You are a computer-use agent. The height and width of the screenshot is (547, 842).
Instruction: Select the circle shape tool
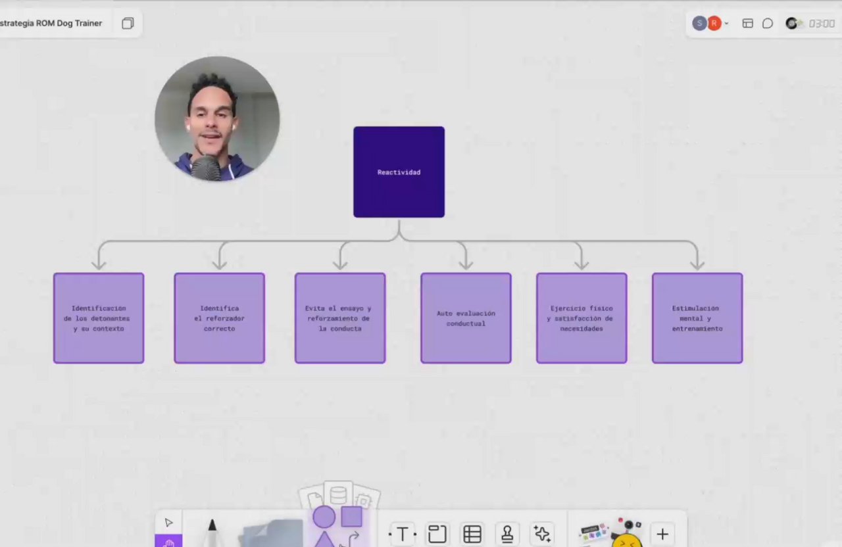click(324, 517)
